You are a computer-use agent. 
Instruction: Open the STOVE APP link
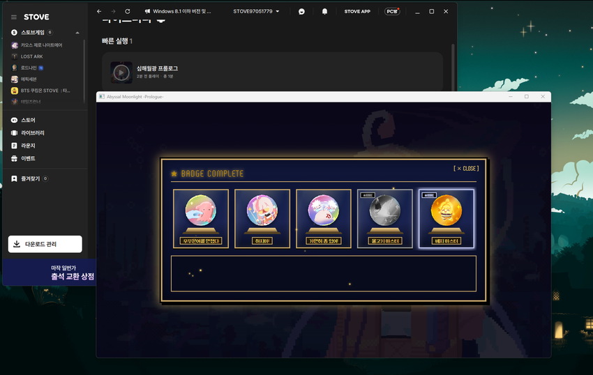tap(357, 11)
